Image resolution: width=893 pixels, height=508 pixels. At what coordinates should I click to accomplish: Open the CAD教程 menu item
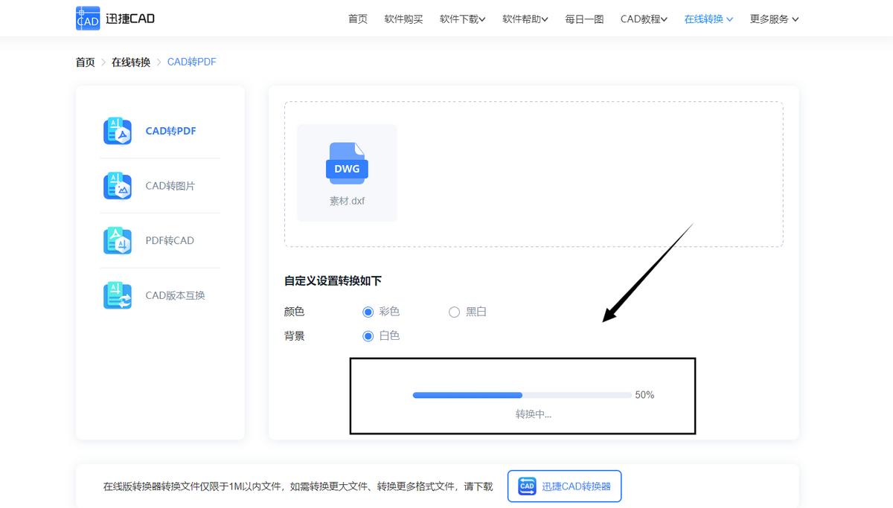[x=640, y=19]
